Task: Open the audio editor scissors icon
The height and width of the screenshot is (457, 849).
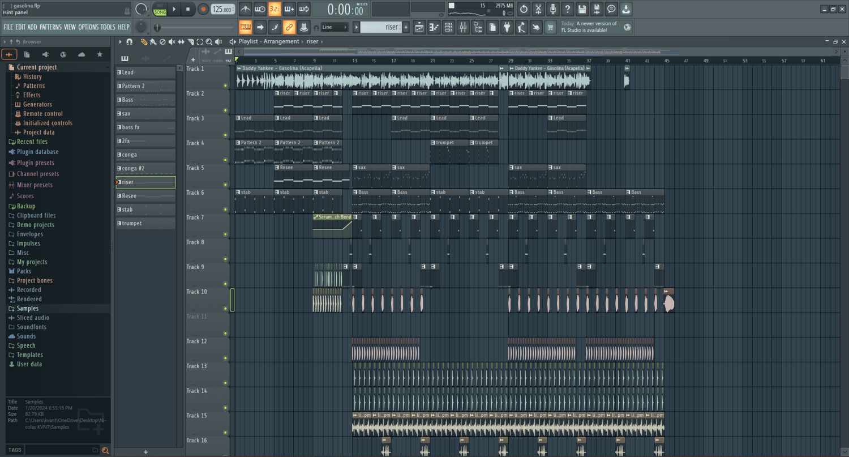Action: point(538,9)
